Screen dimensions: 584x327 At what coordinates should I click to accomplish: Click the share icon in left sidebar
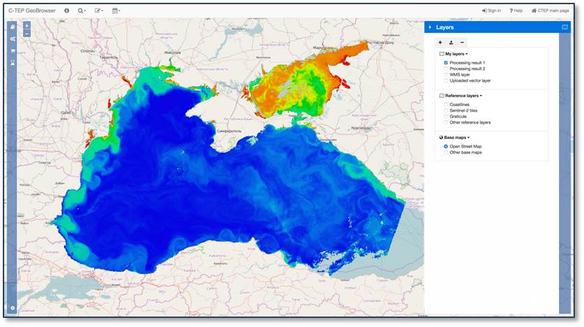tap(13, 38)
